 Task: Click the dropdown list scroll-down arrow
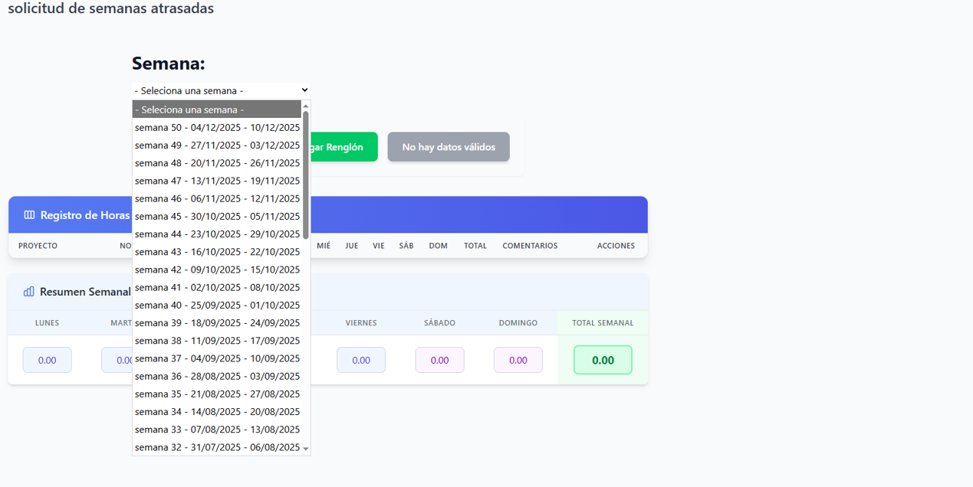coord(306,449)
